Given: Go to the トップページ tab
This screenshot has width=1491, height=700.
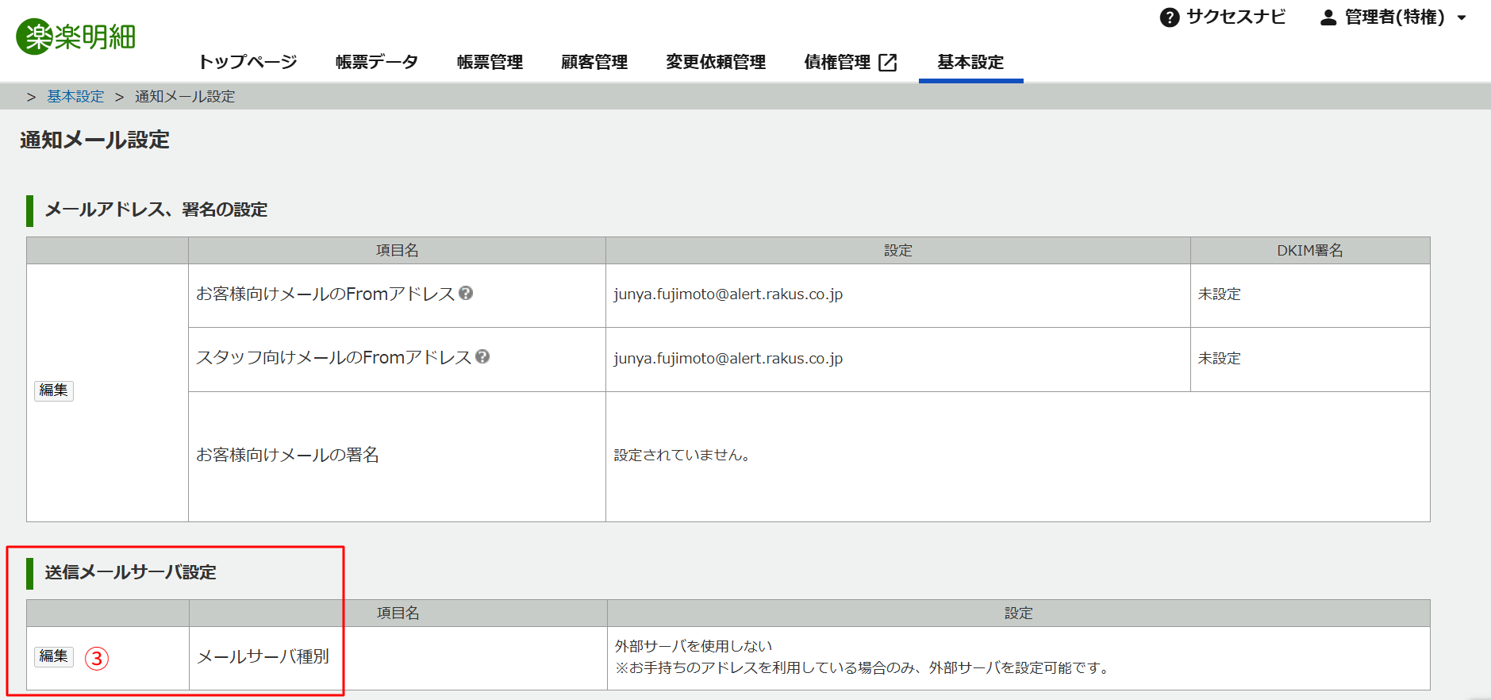Looking at the screenshot, I should pos(248,62).
